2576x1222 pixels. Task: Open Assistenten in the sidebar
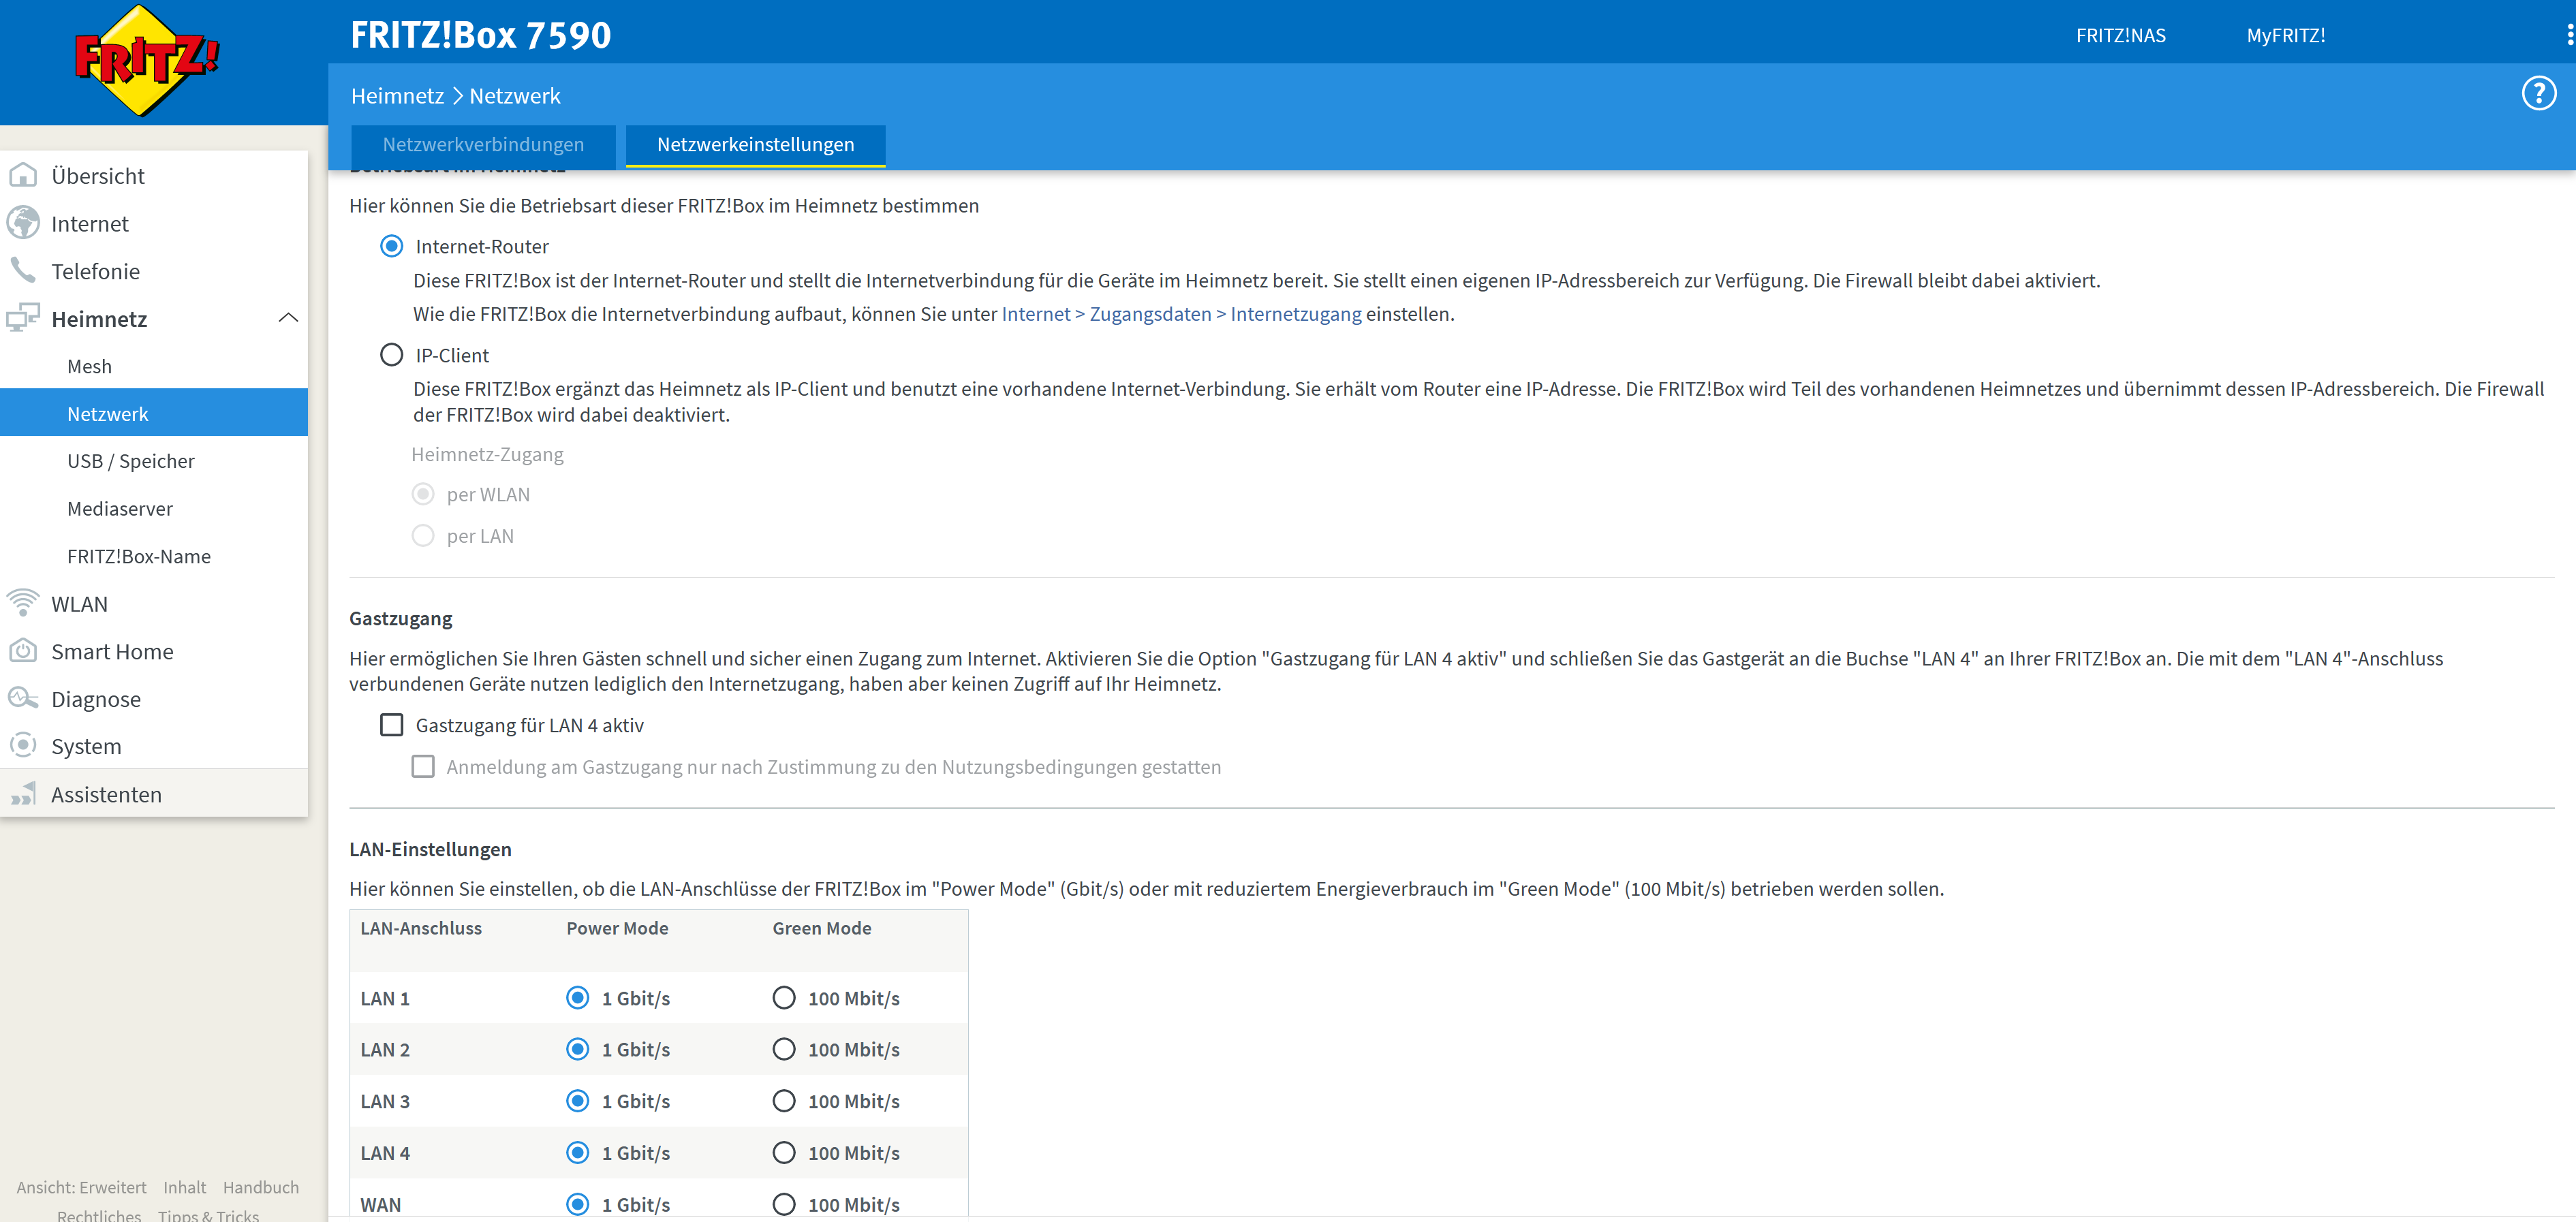106,794
